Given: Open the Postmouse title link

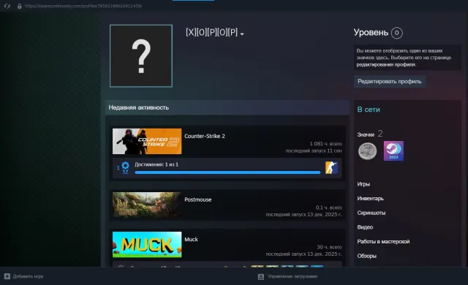Looking at the screenshot, I should click(x=198, y=199).
